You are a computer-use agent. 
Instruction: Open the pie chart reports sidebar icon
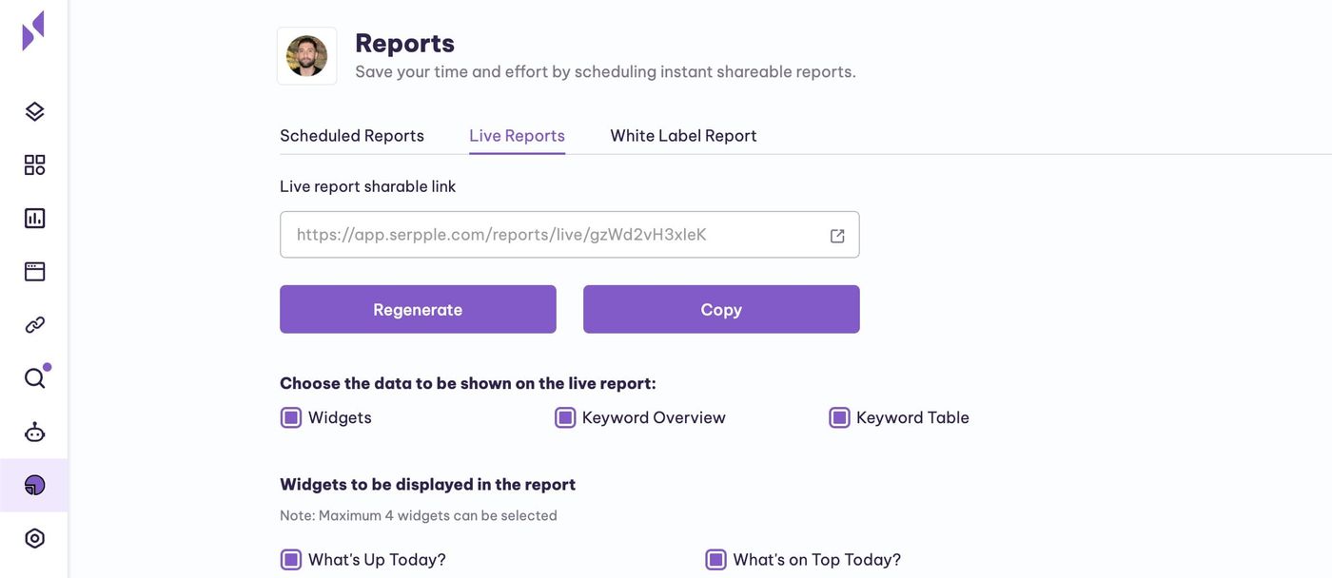(34, 486)
